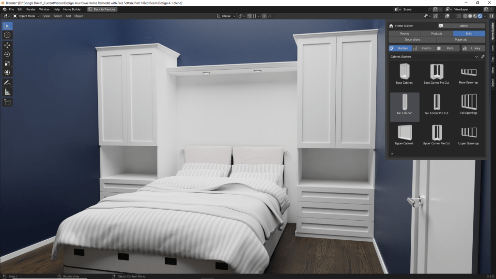Open the Global transform orientation dropdown
Image resolution: width=496 pixels, height=279 pixels.
226,16
